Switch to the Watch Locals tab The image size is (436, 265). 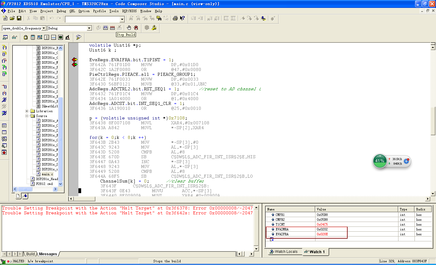pos(284,252)
